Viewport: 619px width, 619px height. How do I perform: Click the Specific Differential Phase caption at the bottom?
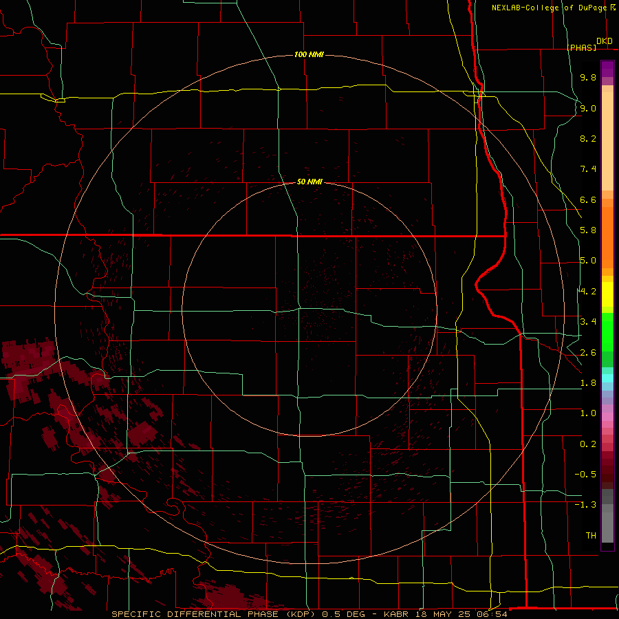tap(309, 614)
